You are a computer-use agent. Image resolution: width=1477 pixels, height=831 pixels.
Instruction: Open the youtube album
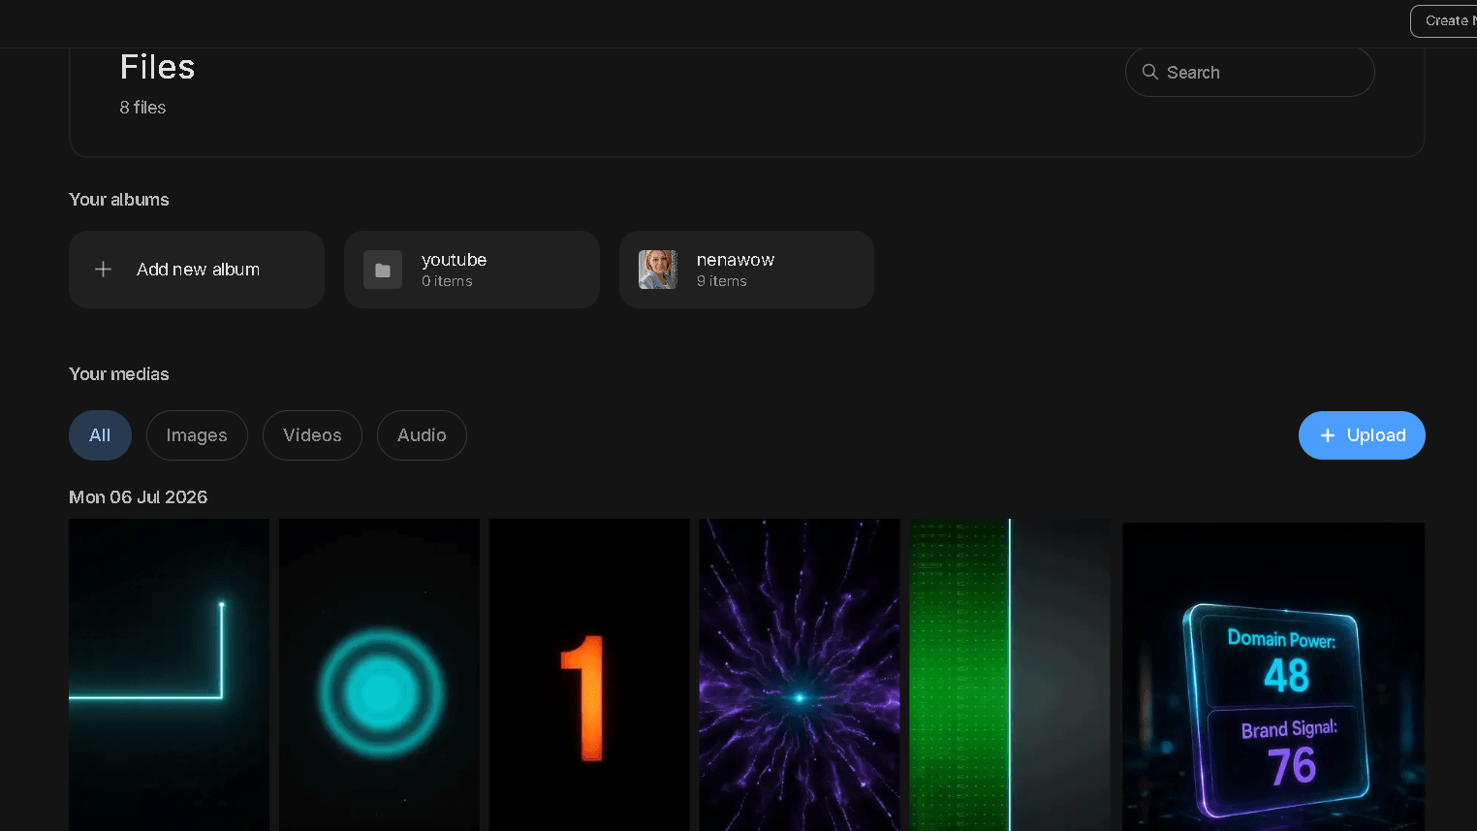coord(472,270)
